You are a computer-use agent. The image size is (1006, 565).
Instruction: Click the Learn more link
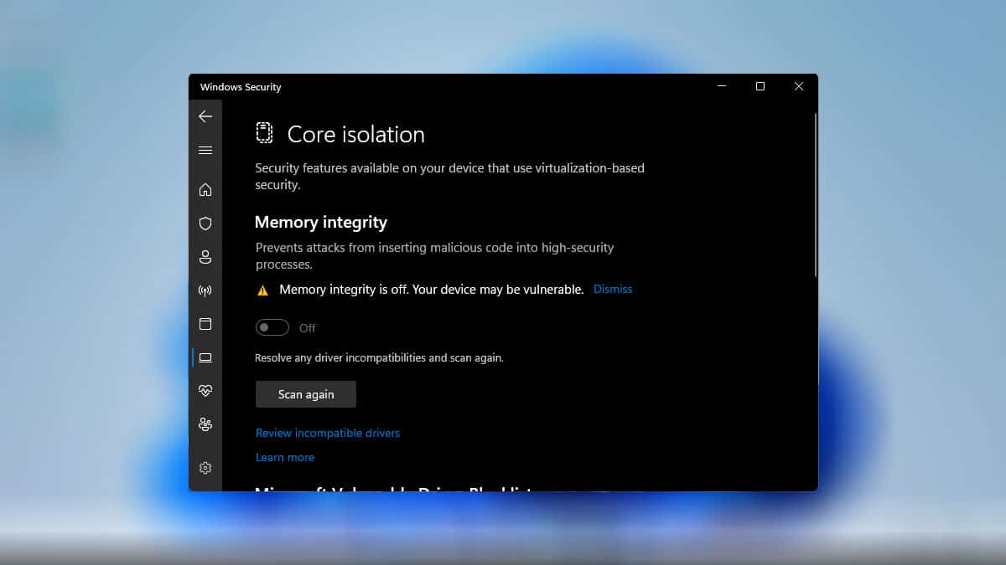tap(285, 457)
